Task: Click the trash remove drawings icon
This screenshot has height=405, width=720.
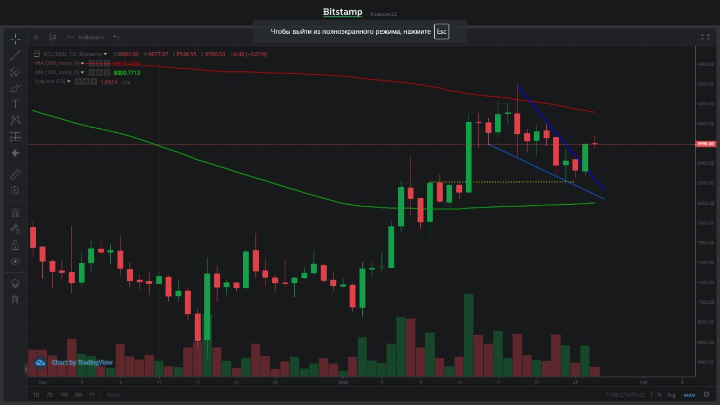Action: 15,300
